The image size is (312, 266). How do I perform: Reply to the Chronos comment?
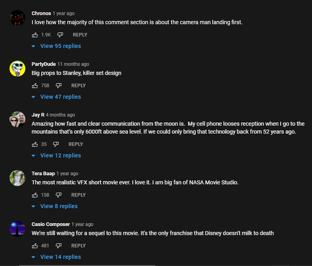coord(80,35)
